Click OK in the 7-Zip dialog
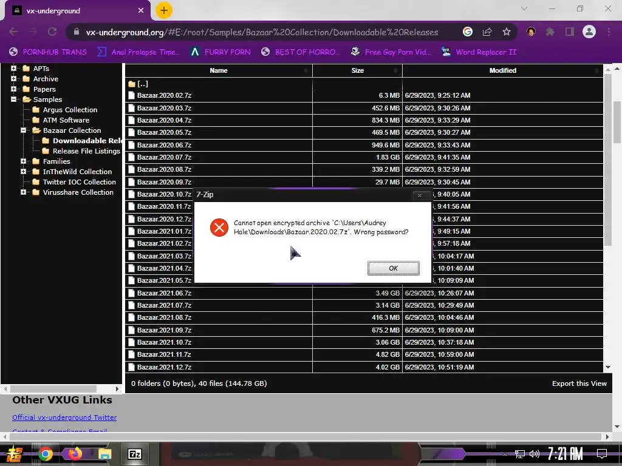622x466 pixels. [393, 268]
